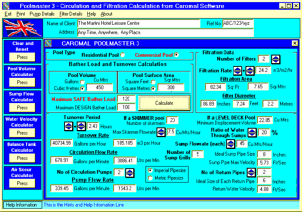Click the Ref No field

point(238,24)
